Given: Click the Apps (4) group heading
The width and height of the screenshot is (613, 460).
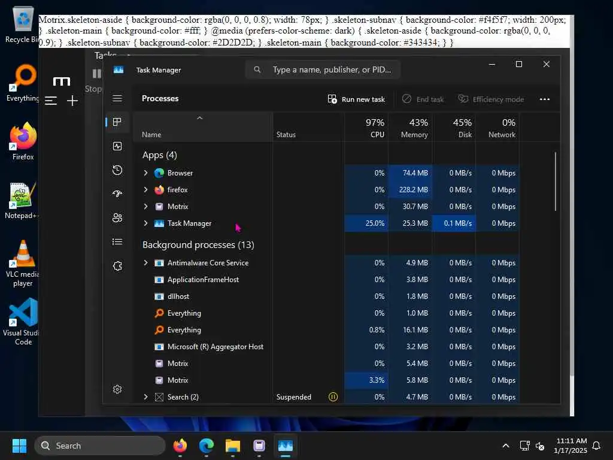Looking at the screenshot, I should coord(159,155).
